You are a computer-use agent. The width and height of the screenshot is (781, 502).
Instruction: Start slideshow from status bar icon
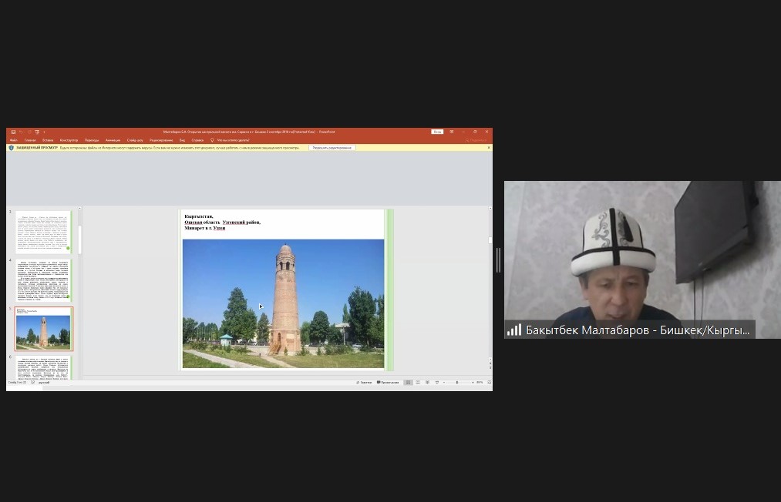click(437, 383)
